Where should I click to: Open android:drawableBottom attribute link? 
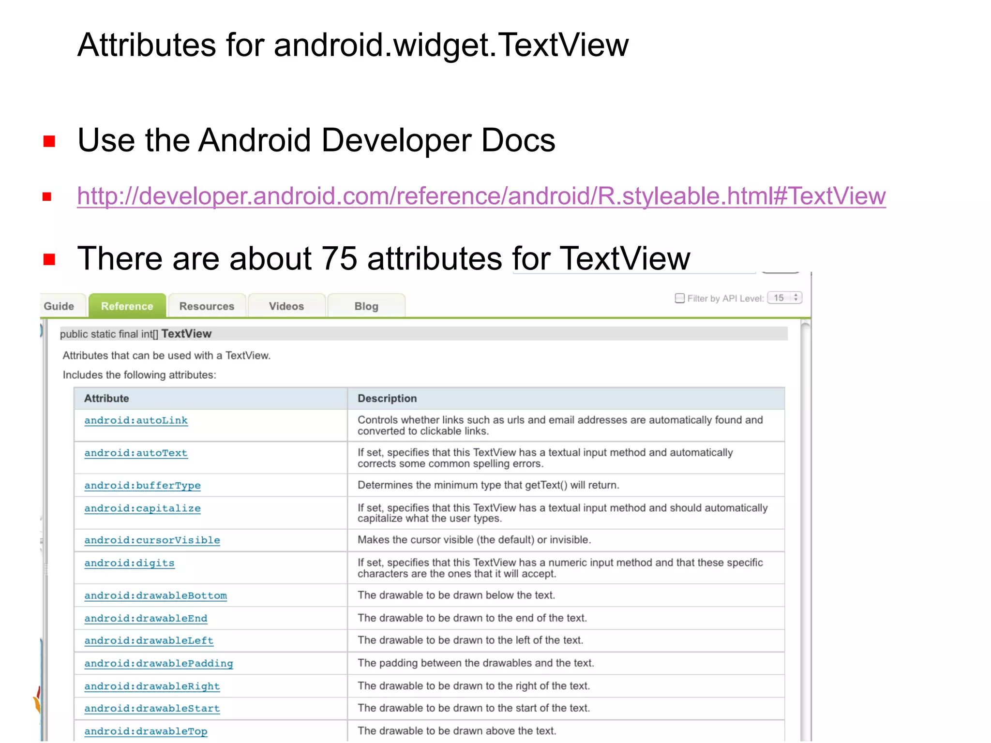point(155,595)
